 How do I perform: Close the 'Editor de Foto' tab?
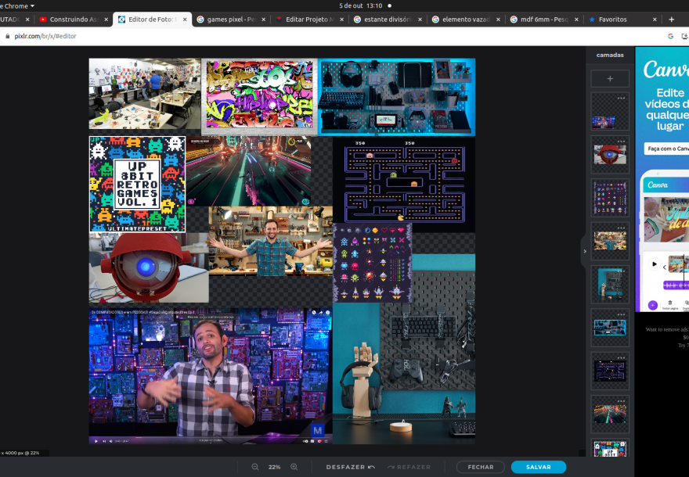pos(185,20)
